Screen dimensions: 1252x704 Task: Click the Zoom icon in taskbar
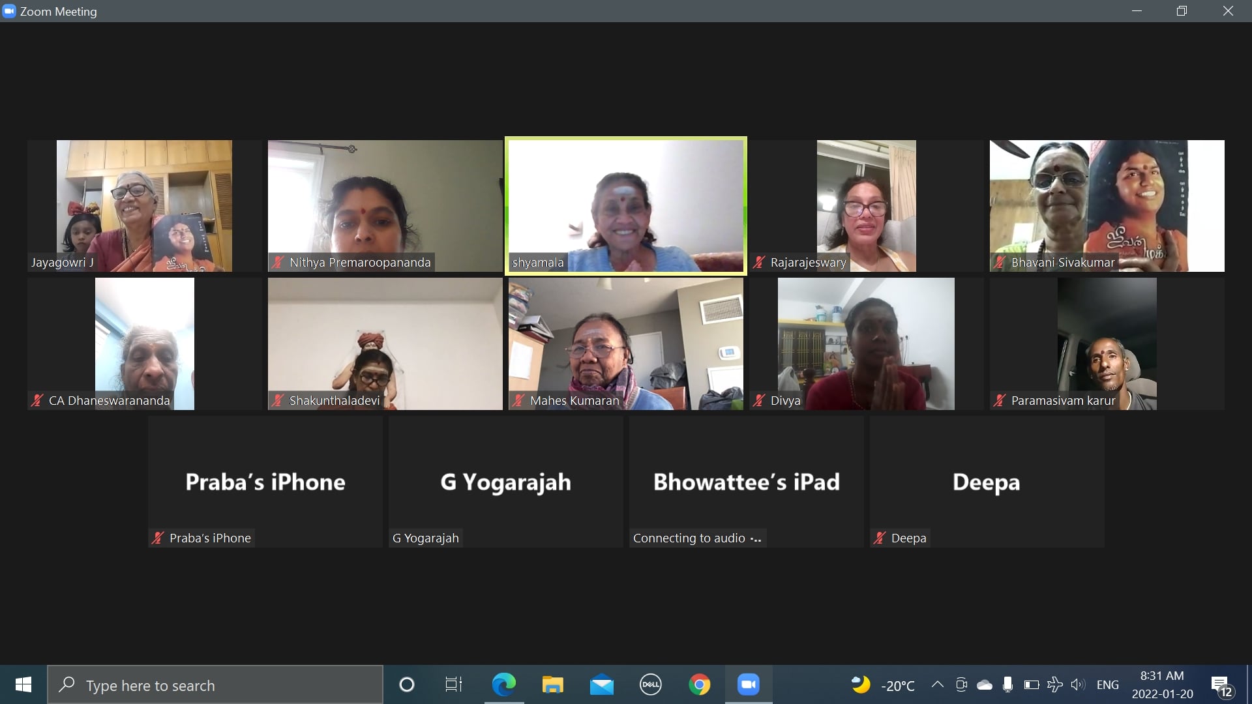click(x=748, y=684)
